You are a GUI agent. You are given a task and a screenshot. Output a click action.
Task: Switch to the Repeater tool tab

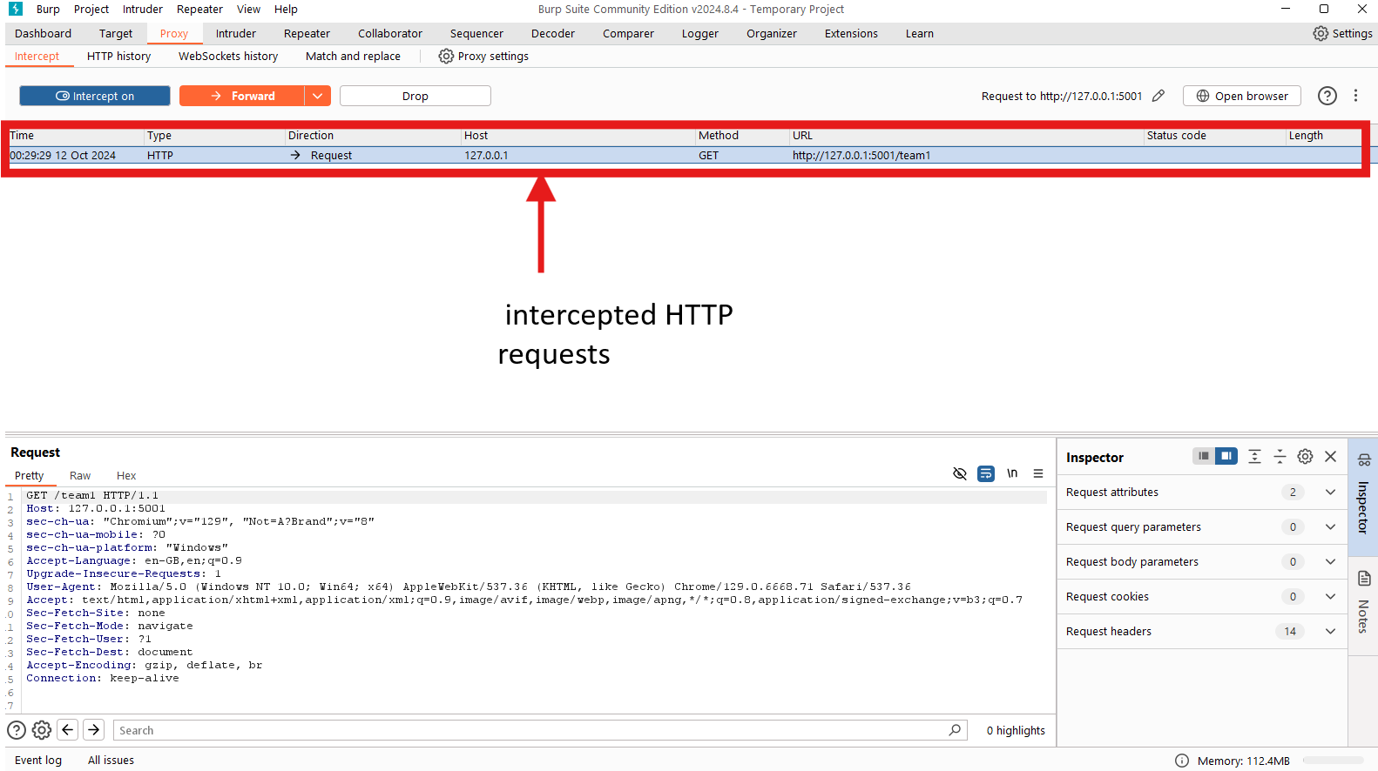pos(307,33)
